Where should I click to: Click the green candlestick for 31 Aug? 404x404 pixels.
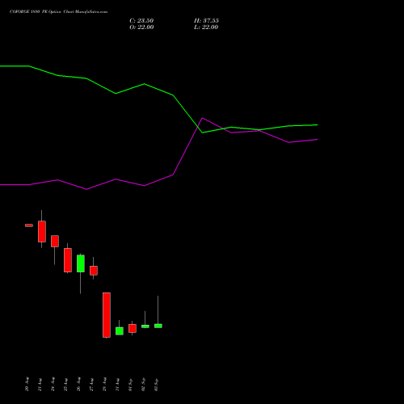(x=120, y=331)
